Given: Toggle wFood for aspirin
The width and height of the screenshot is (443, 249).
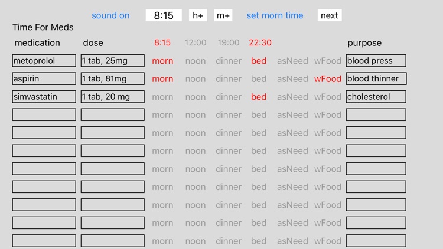Looking at the screenshot, I should pos(328,78).
